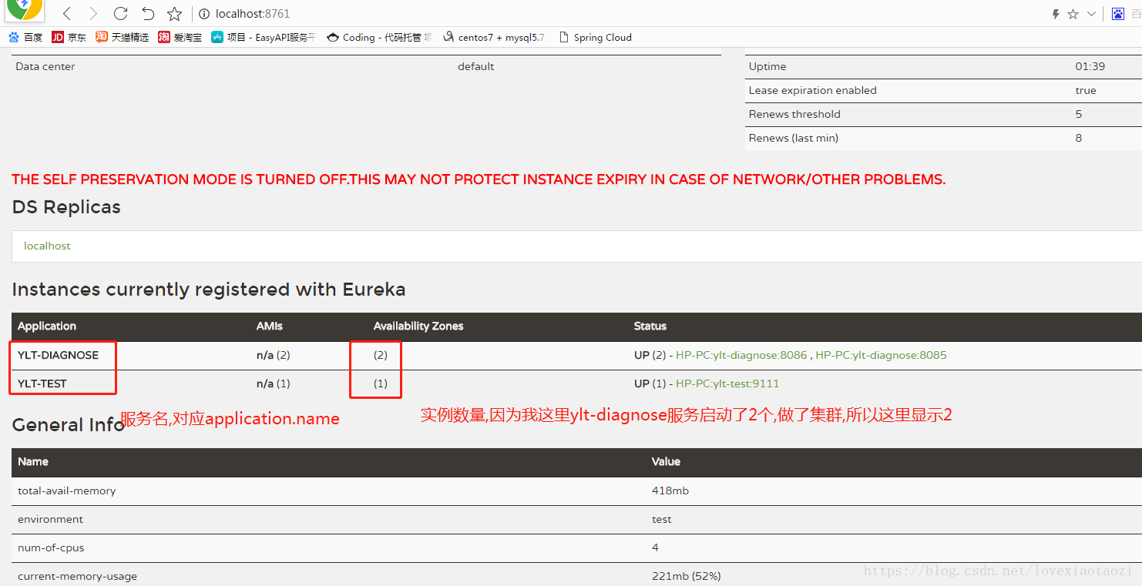Open the 京东 bookmark
This screenshot has width=1142, height=586.
tap(69, 37)
